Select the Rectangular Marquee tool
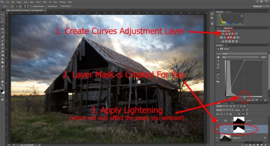This screenshot has height=146, width=270. [x=2, y=18]
